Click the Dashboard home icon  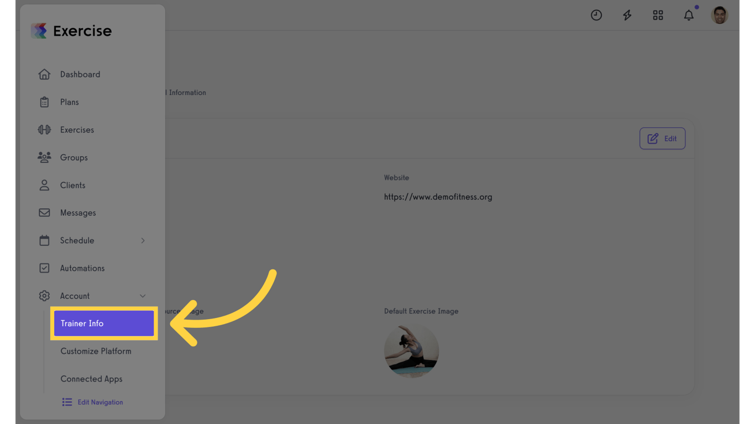pos(44,74)
